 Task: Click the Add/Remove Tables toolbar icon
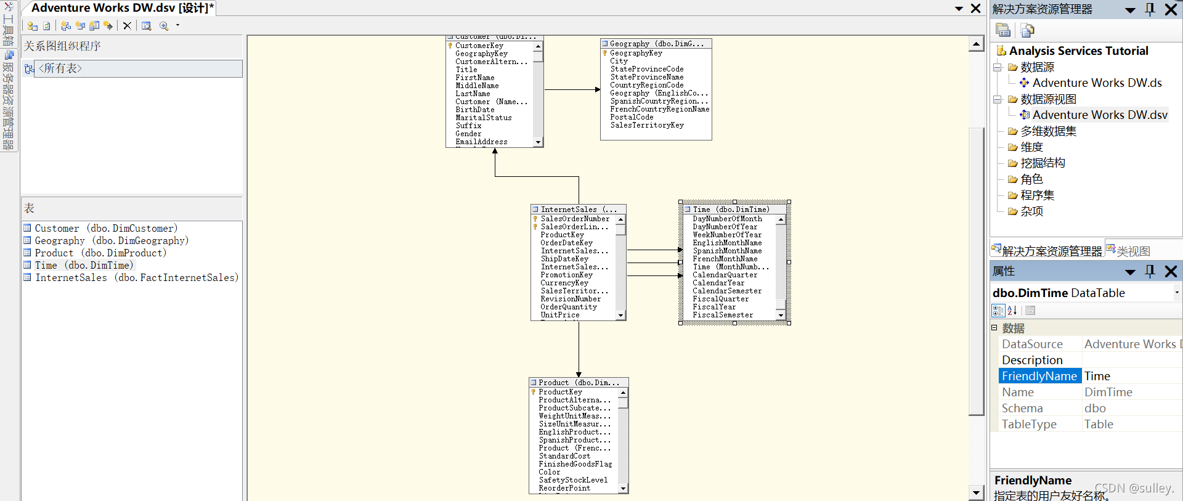(x=33, y=26)
